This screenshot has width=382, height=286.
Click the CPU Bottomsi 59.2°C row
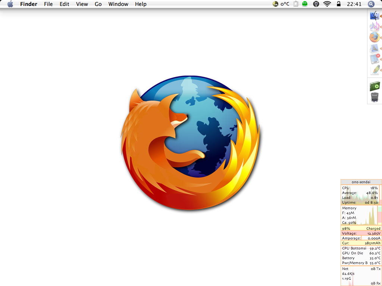[x=361, y=248]
